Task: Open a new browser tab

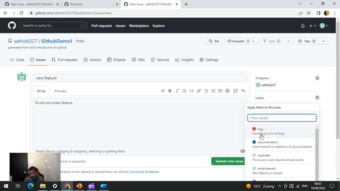Action: [x=186, y=4]
